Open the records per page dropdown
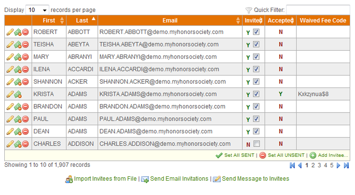Screen dimensions: 355x195 point(37,10)
